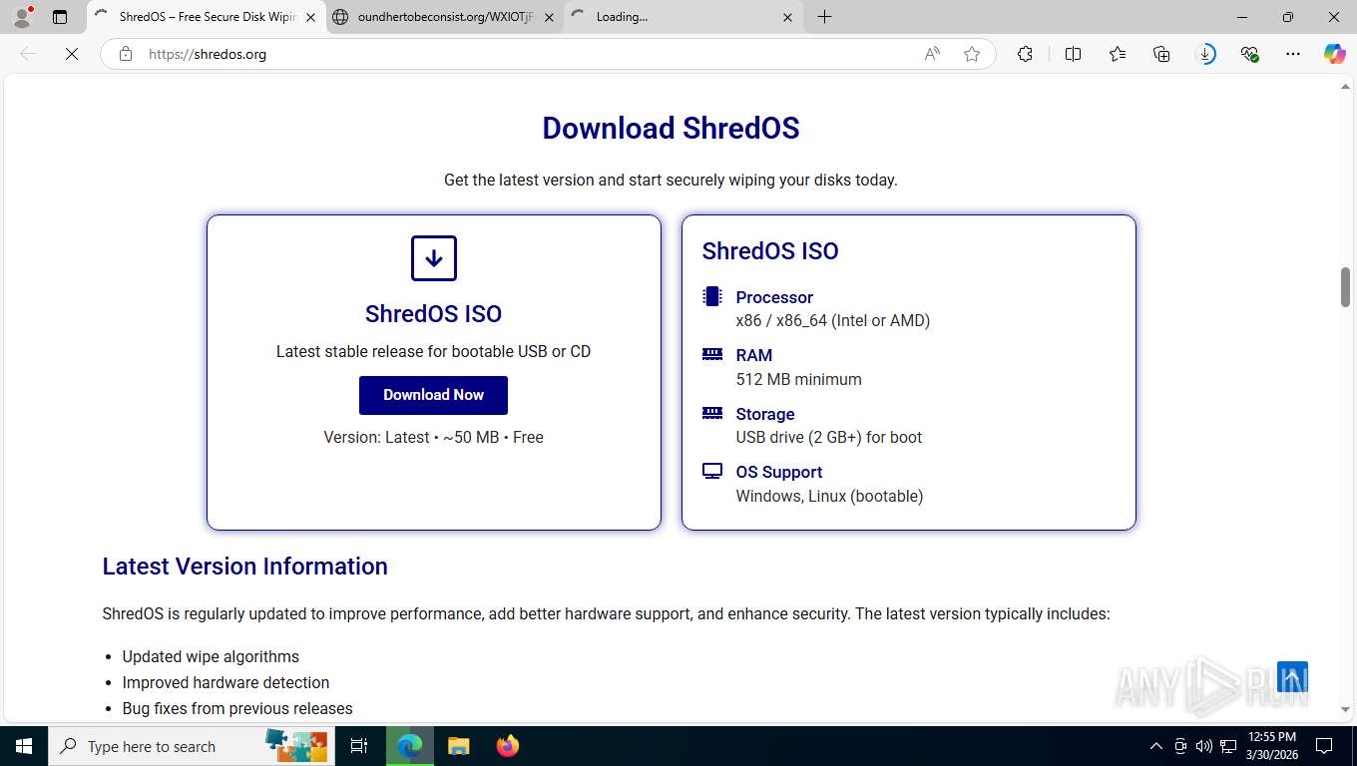Click 'USB drive (2 GB+) for boot' text

(828, 437)
